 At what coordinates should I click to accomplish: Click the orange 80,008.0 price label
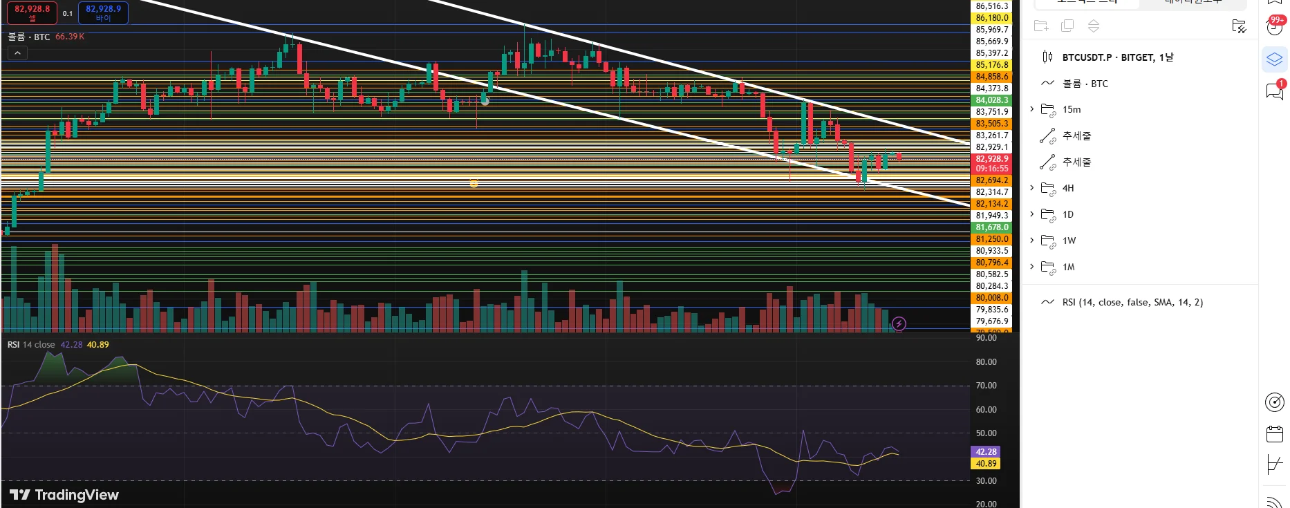[x=992, y=298]
